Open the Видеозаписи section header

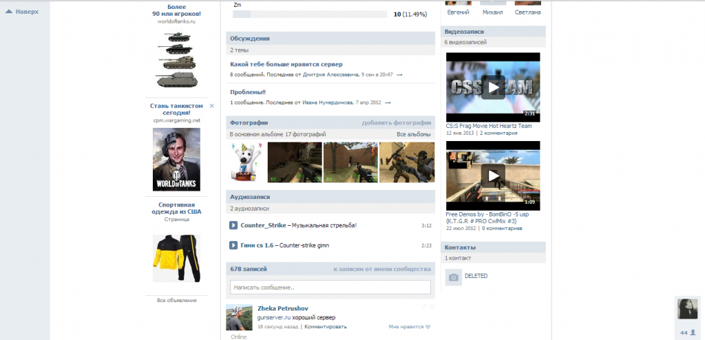tap(465, 32)
